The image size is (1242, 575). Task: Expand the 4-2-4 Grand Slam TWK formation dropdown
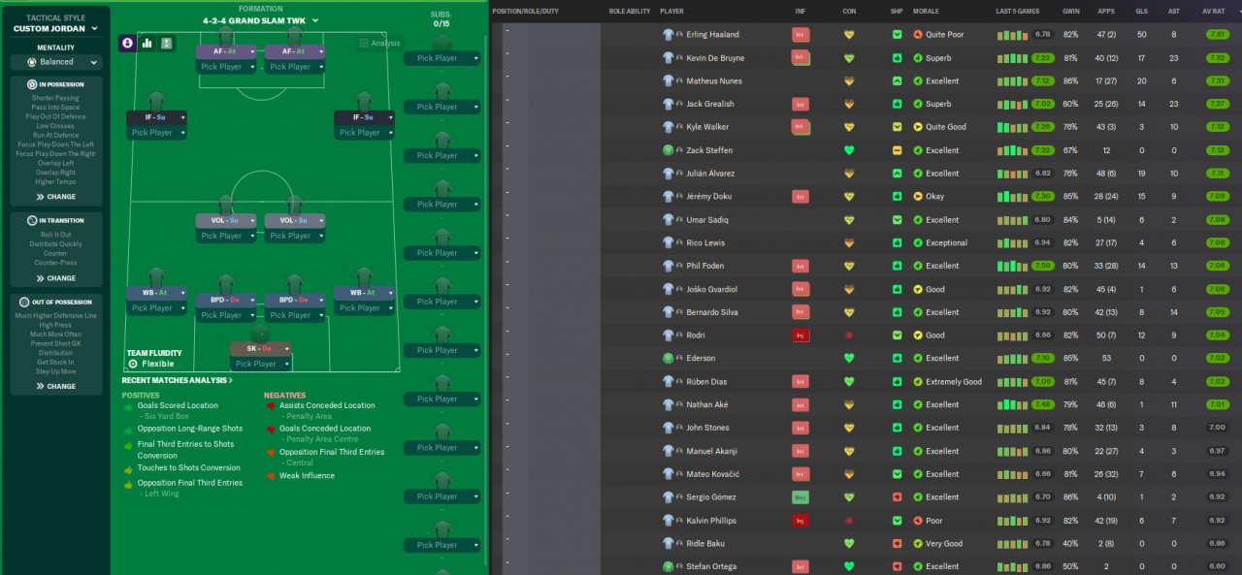coord(260,19)
